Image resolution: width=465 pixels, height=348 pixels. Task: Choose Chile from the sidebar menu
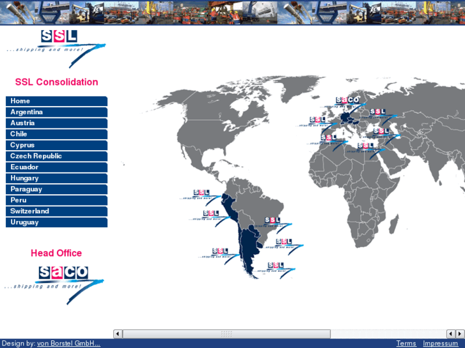click(x=56, y=134)
